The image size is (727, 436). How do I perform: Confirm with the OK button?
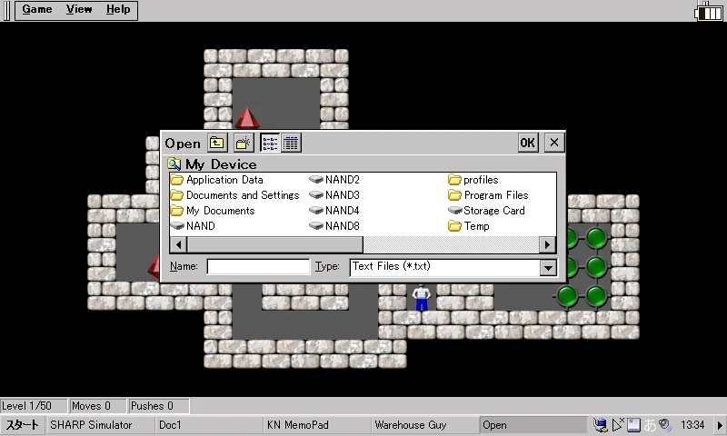528,143
